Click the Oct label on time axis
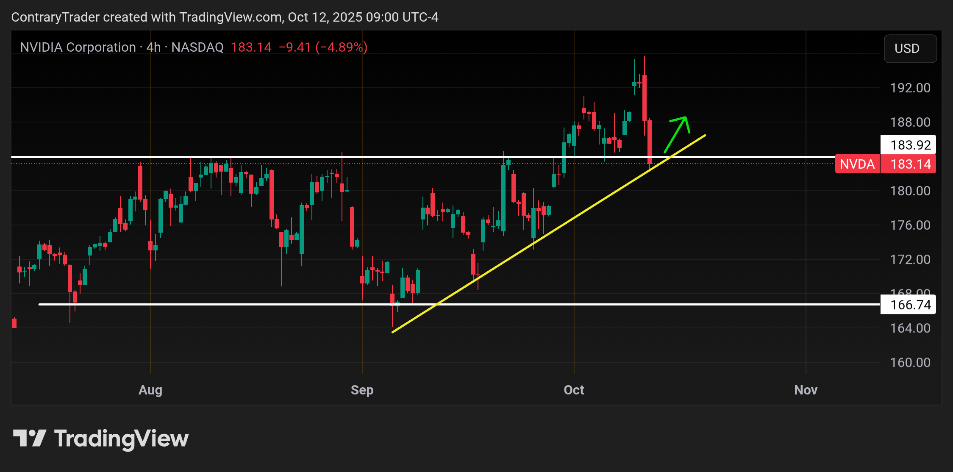This screenshot has height=472, width=953. (x=574, y=390)
